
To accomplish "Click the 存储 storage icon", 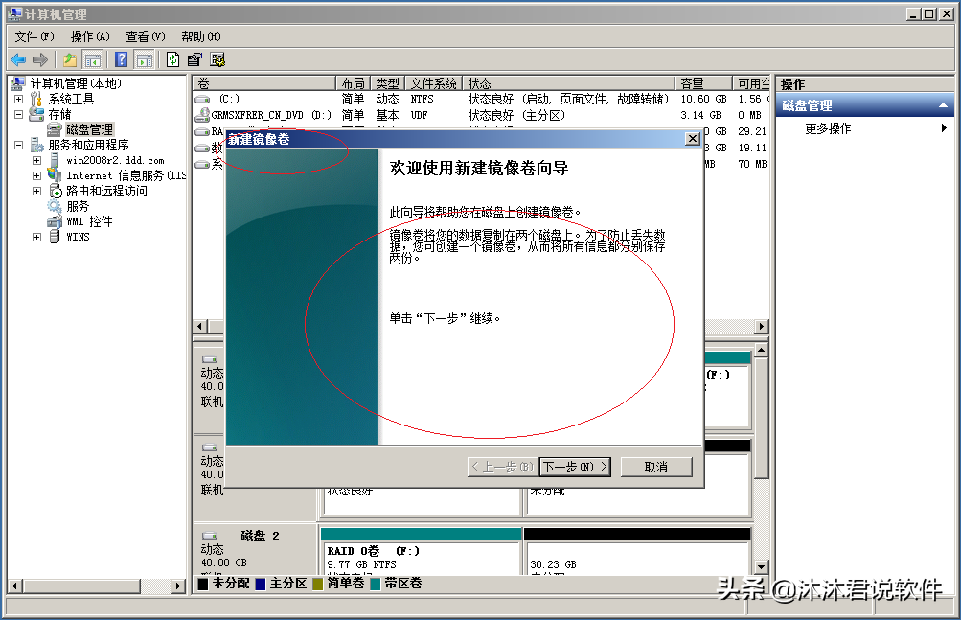I will 36,114.
